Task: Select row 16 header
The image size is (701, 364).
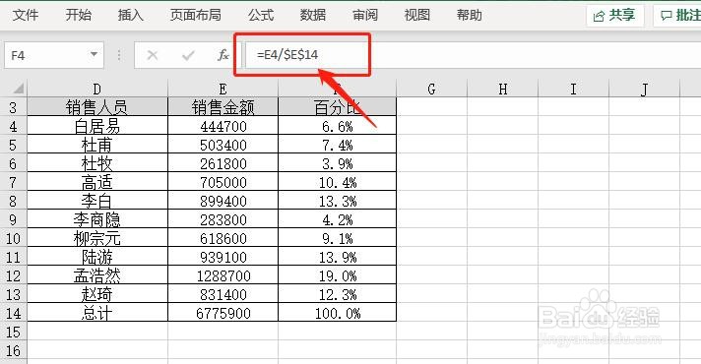Action: click(x=14, y=350)
